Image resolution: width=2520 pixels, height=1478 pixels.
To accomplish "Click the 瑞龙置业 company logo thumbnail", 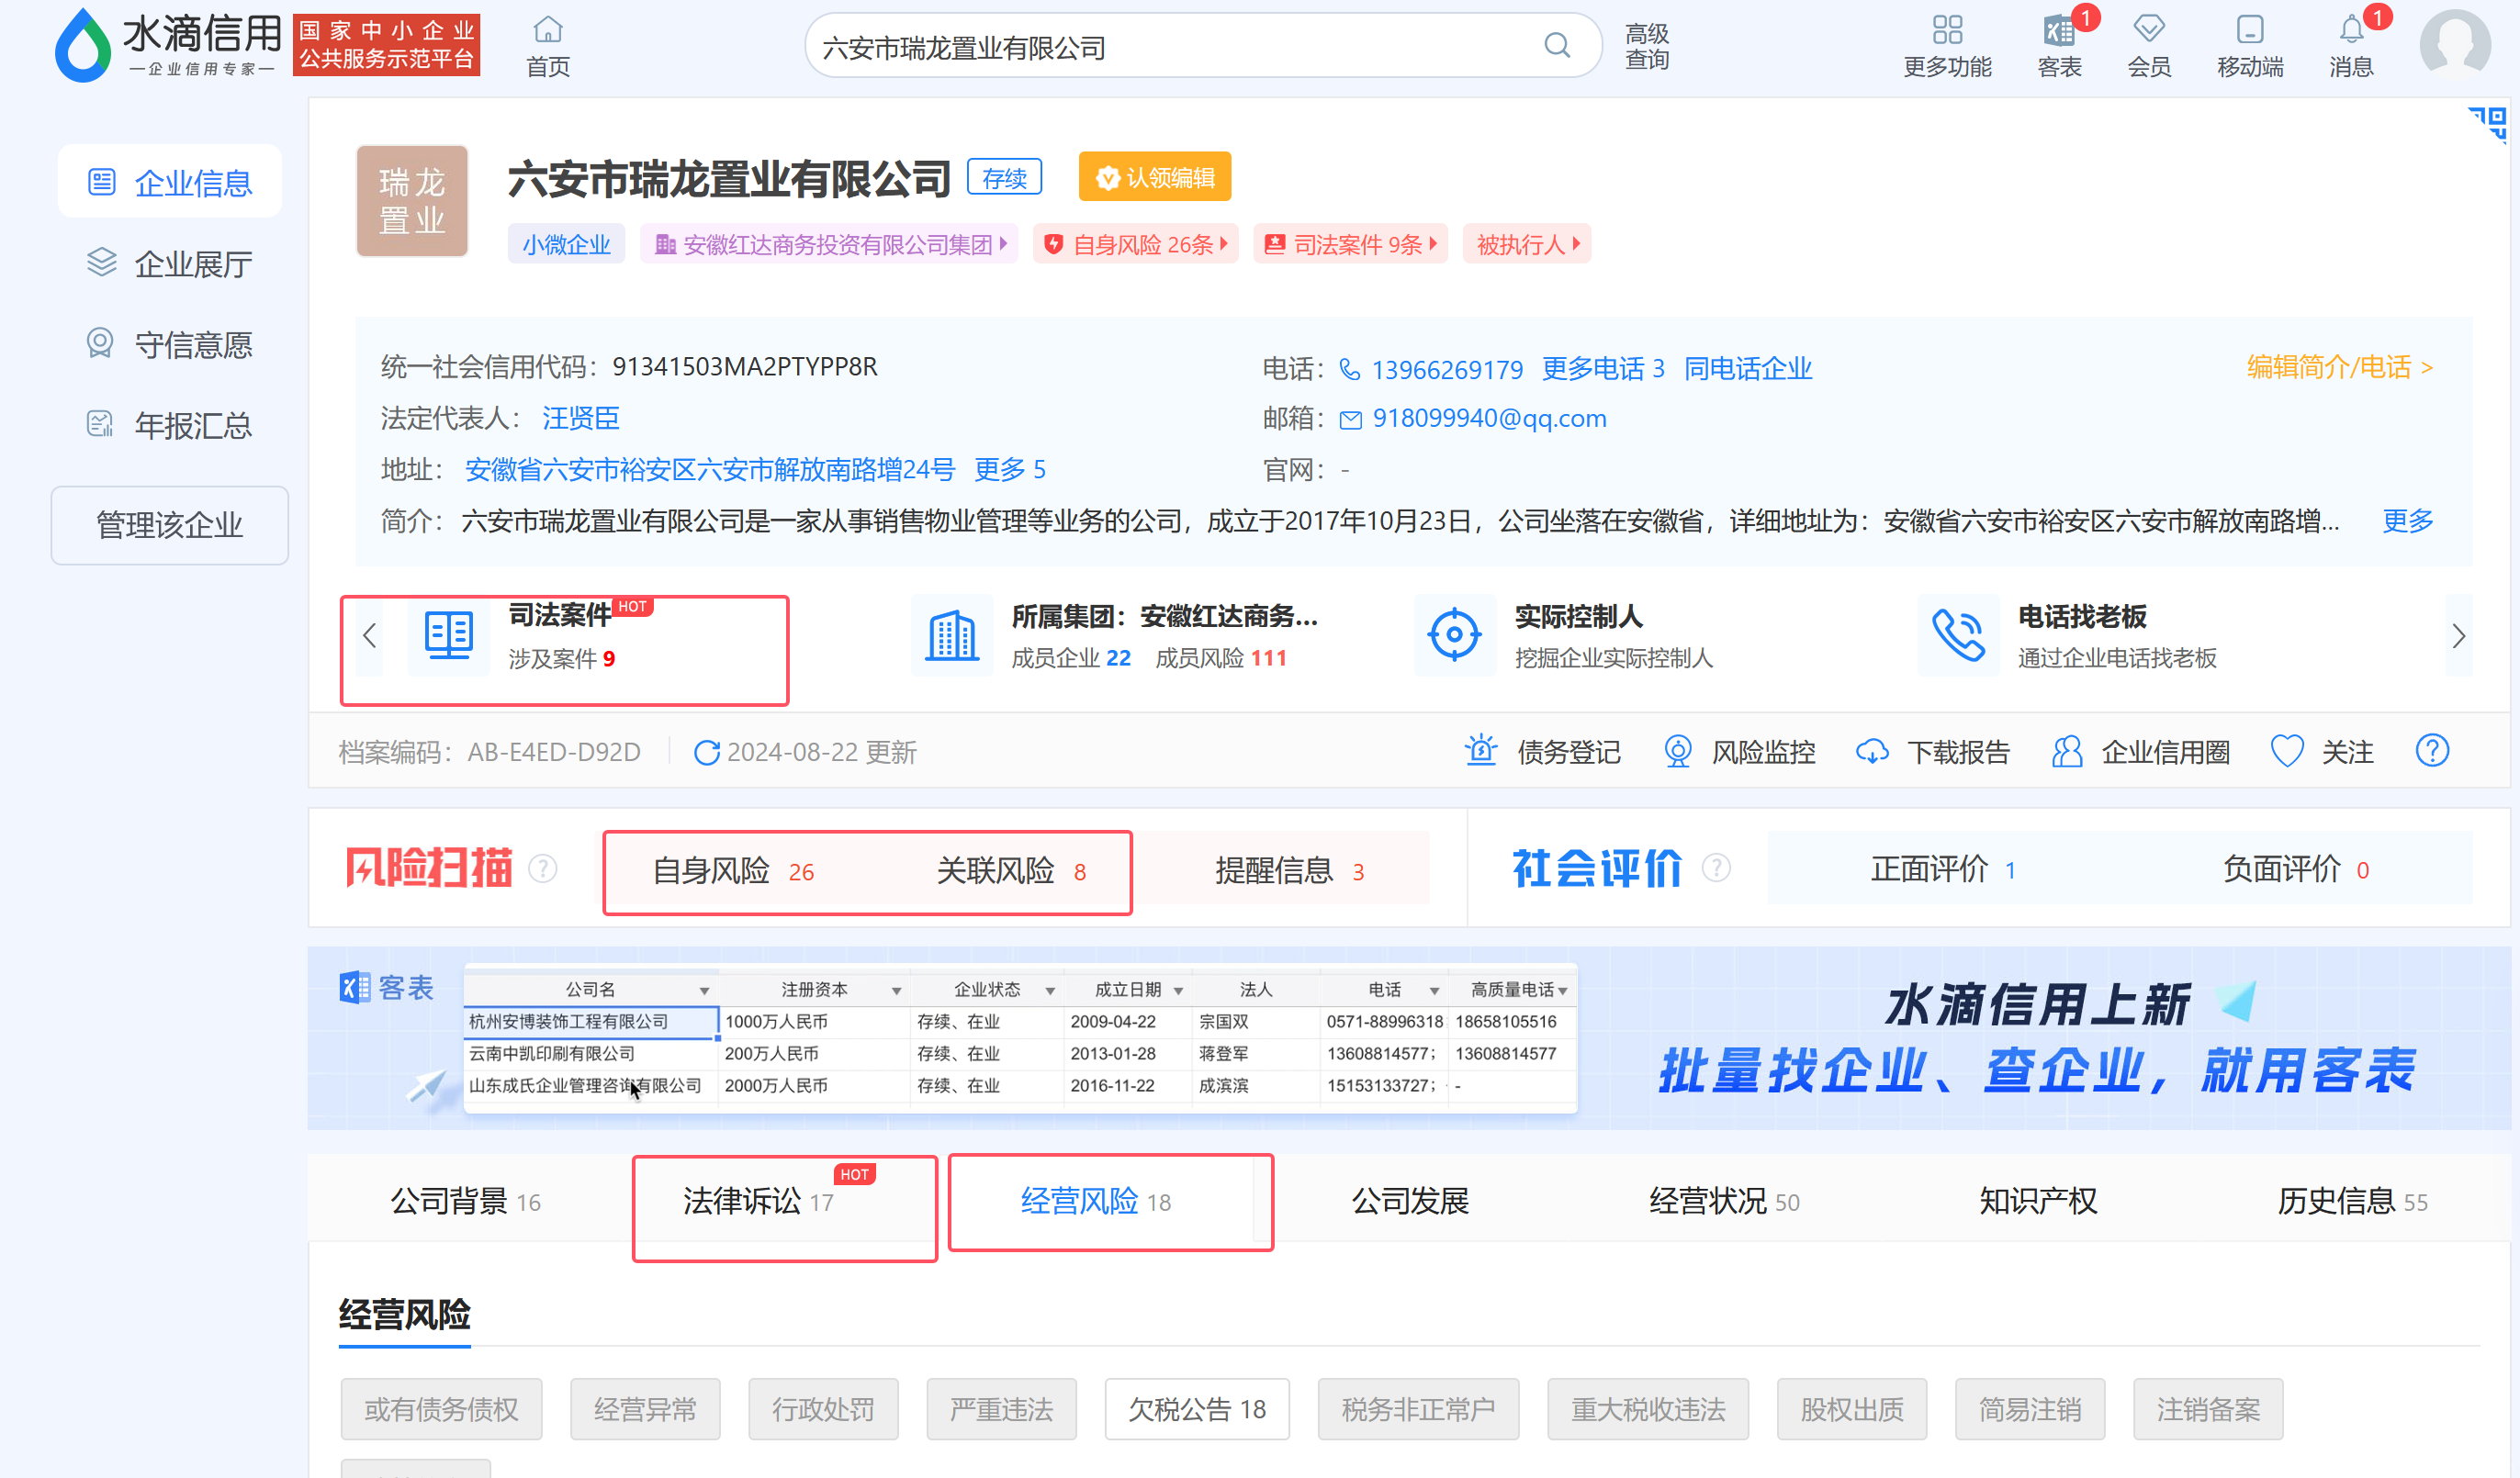I will tap(412, 201).
